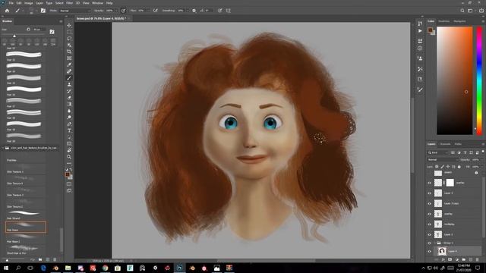Open Opacity slider dropdown in options bar
The width and height of the screenshot is (486, 273).
coord(116,11)
